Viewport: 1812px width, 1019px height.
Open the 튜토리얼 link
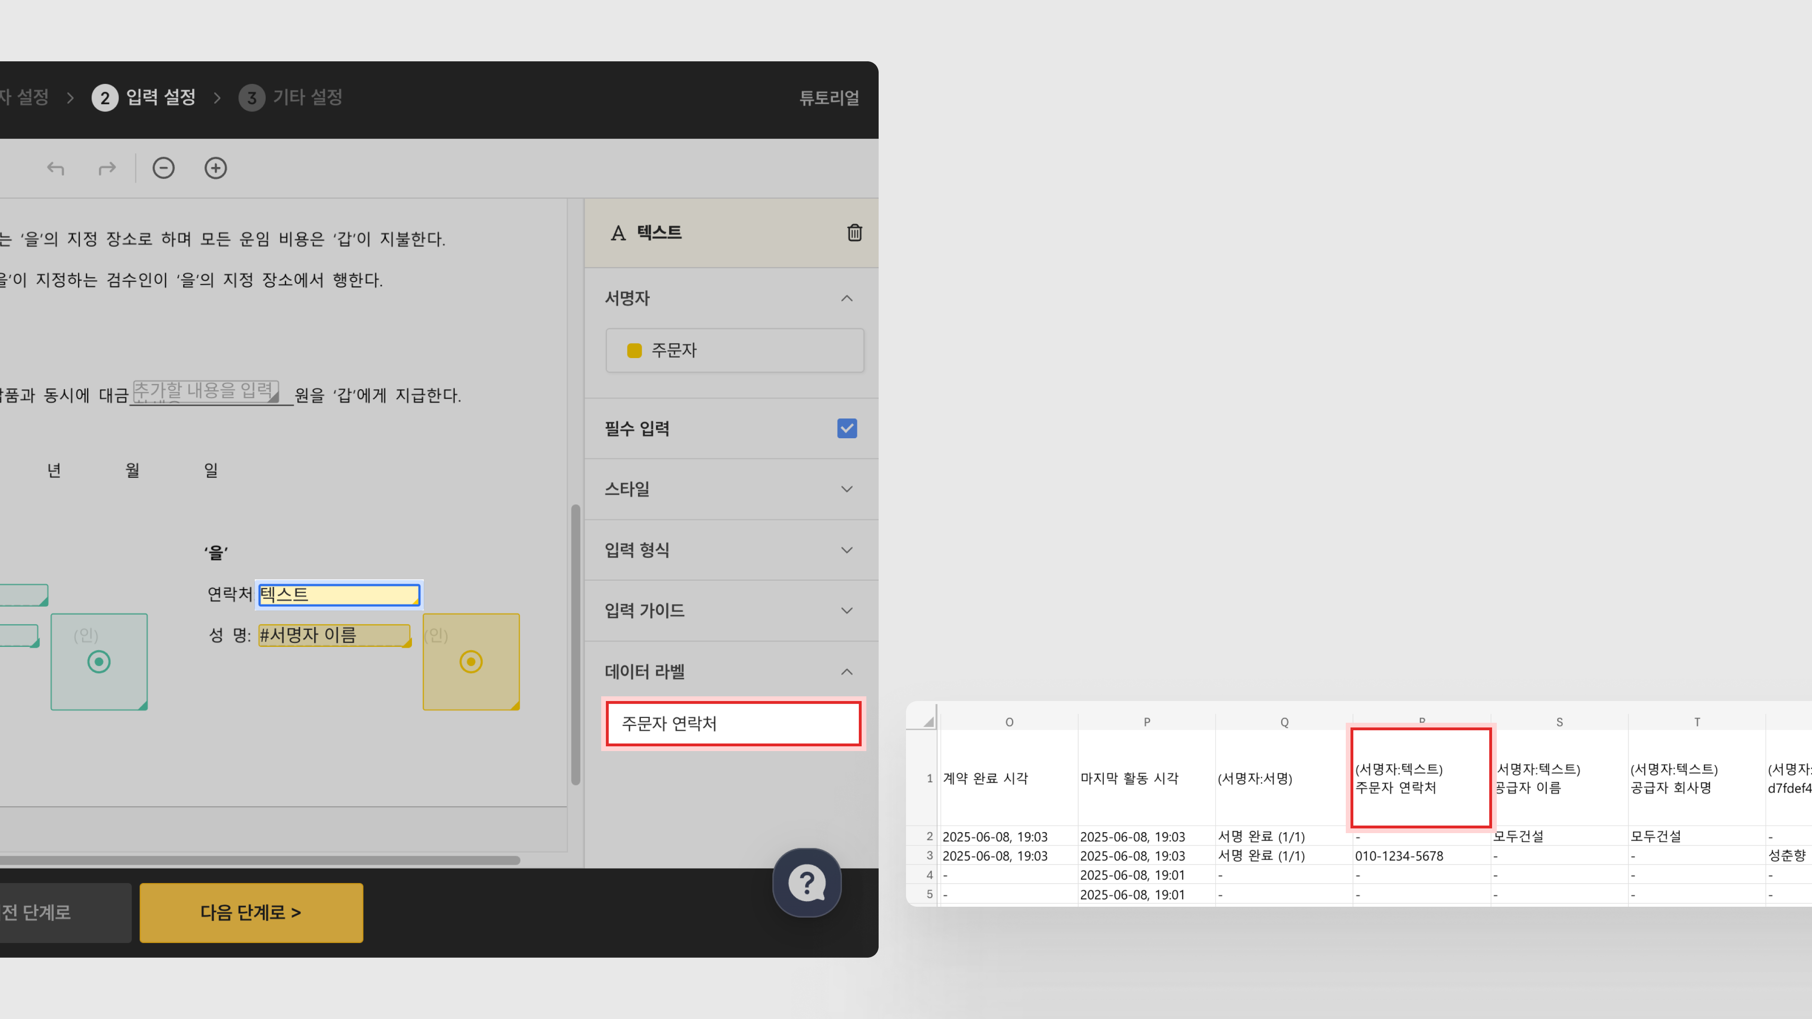click(829, 98)
